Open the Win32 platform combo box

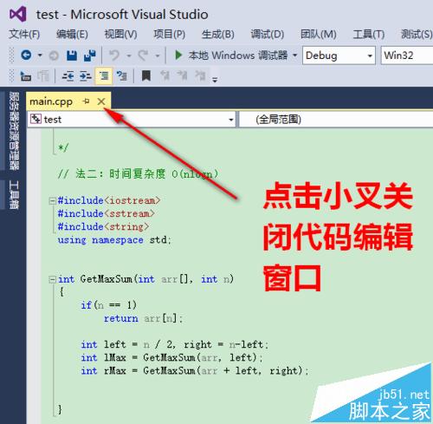click(x=407, y=55)
